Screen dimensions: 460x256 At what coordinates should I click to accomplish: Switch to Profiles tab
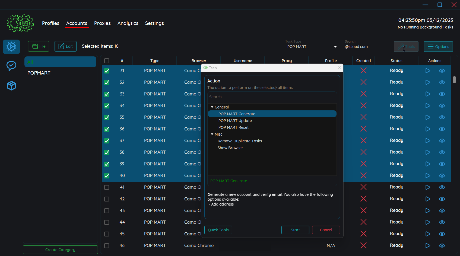[51, 23]
